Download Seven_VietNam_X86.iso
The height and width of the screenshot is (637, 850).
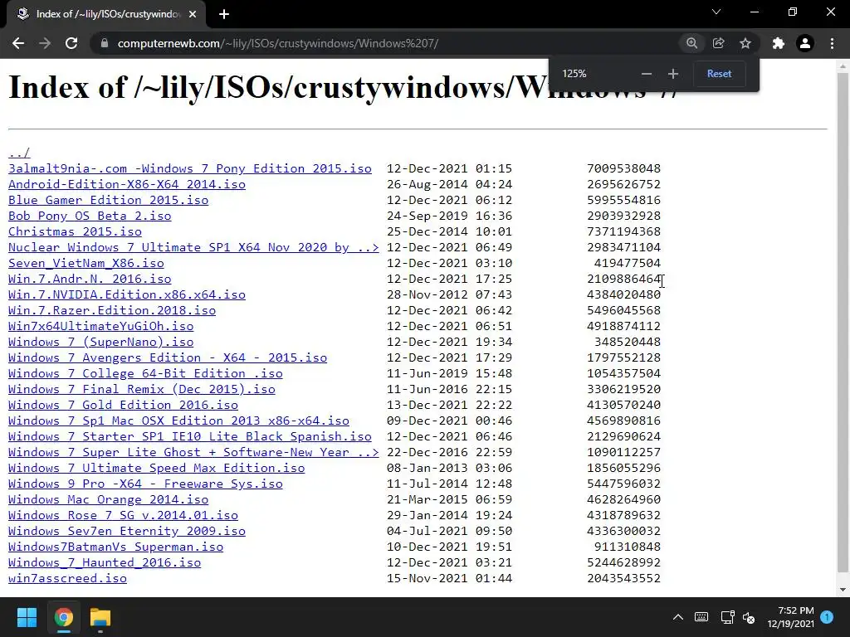[x=86, y=263]
